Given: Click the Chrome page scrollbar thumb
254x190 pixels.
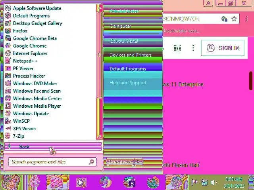Looking at the screenshot, I should (251, 80).
